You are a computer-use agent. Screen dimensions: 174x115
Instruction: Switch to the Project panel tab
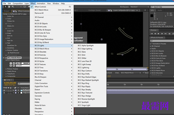pos(6,11)
